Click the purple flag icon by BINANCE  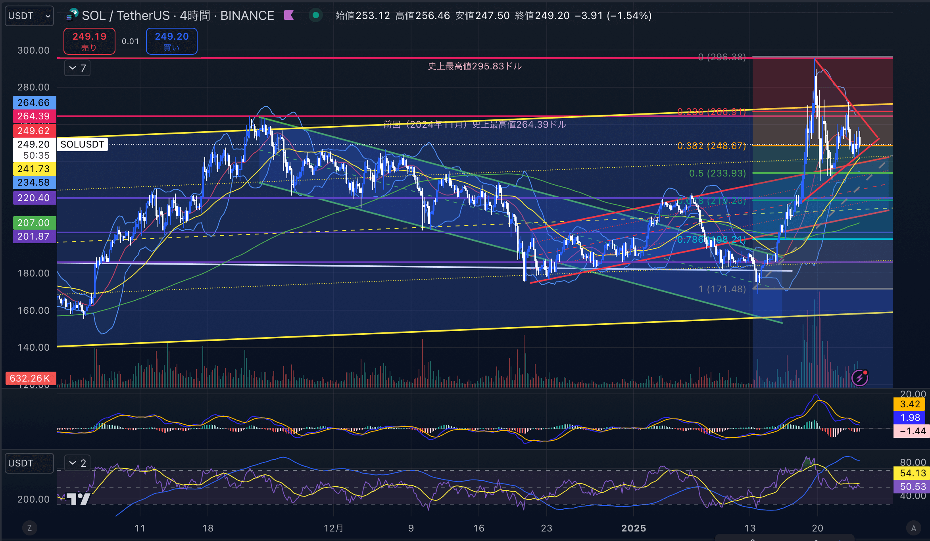point(289,15)
